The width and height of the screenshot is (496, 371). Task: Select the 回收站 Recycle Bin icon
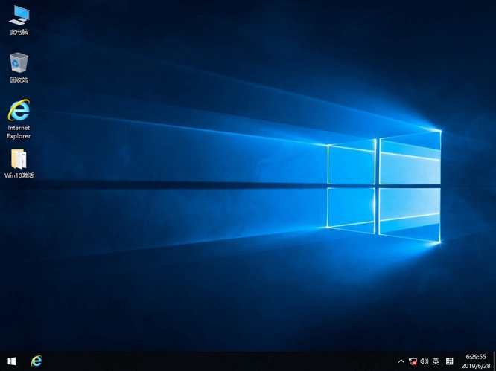pos(19,62)
